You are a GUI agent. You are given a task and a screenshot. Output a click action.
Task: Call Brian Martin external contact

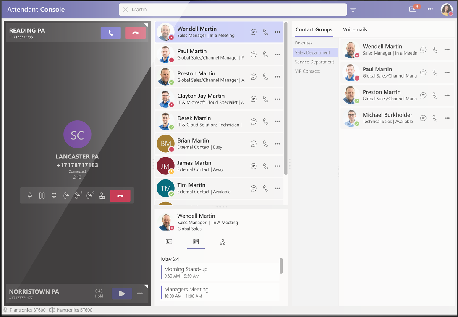coord(265,144)
